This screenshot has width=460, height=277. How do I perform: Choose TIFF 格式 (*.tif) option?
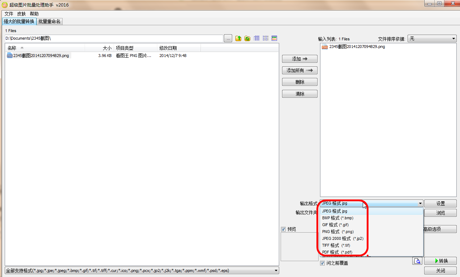tap(371, 245)
